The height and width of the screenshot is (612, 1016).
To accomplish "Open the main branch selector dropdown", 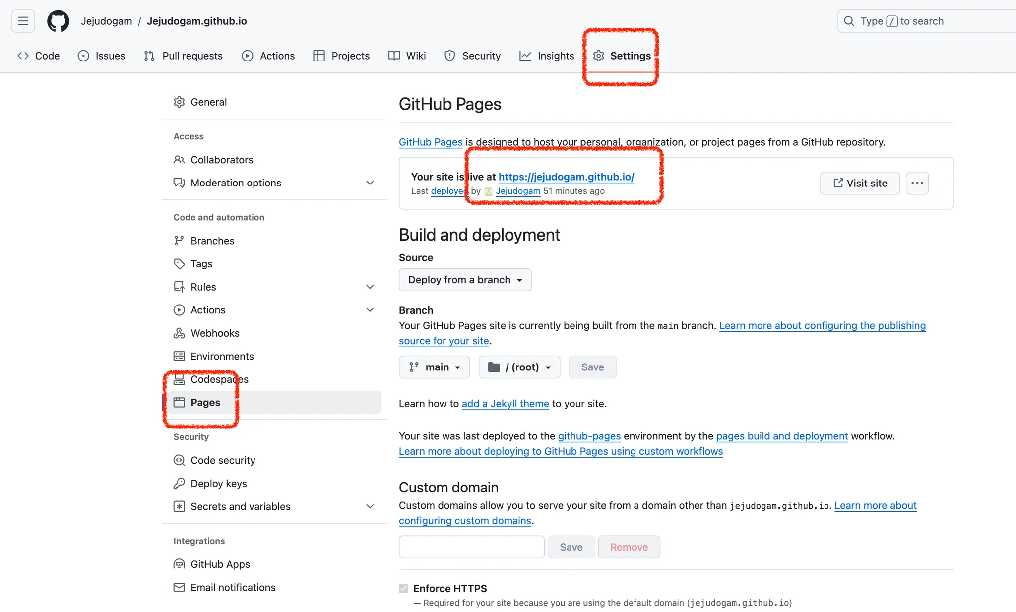I will pyautogui.click(x=434, y=367).
